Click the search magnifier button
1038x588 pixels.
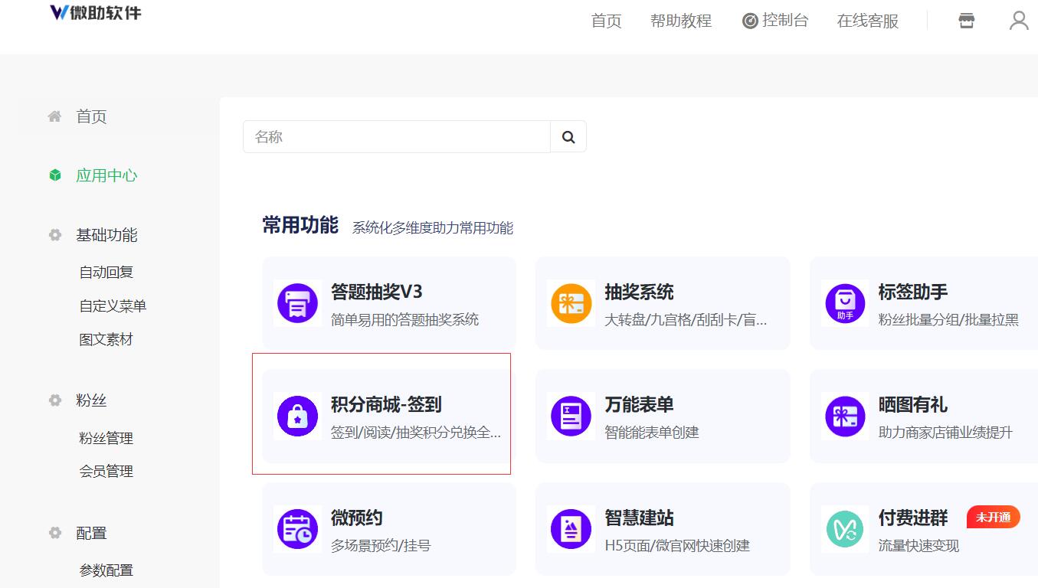[x=568, y=137]
